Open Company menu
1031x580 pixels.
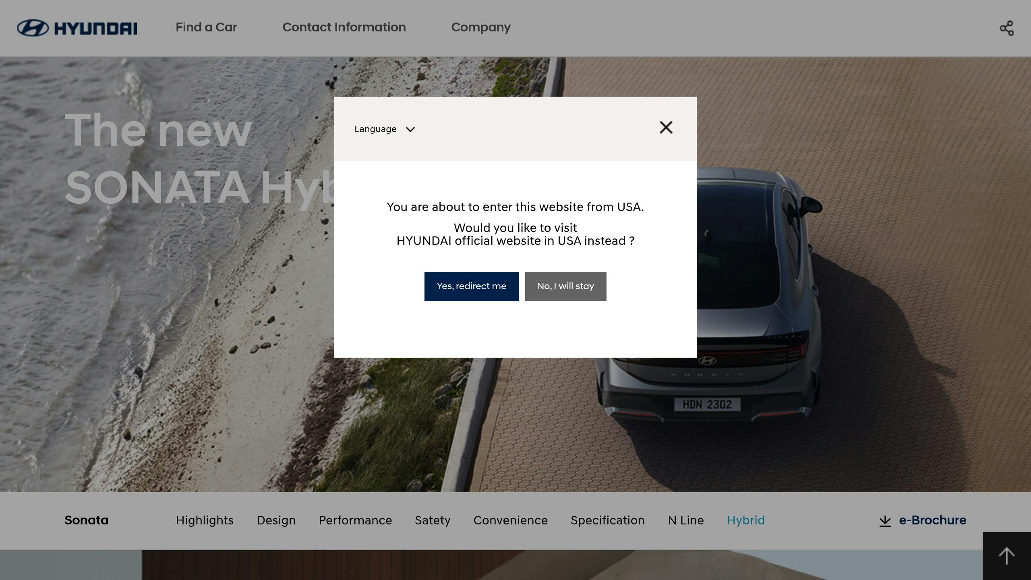click(x=481, y=27)
